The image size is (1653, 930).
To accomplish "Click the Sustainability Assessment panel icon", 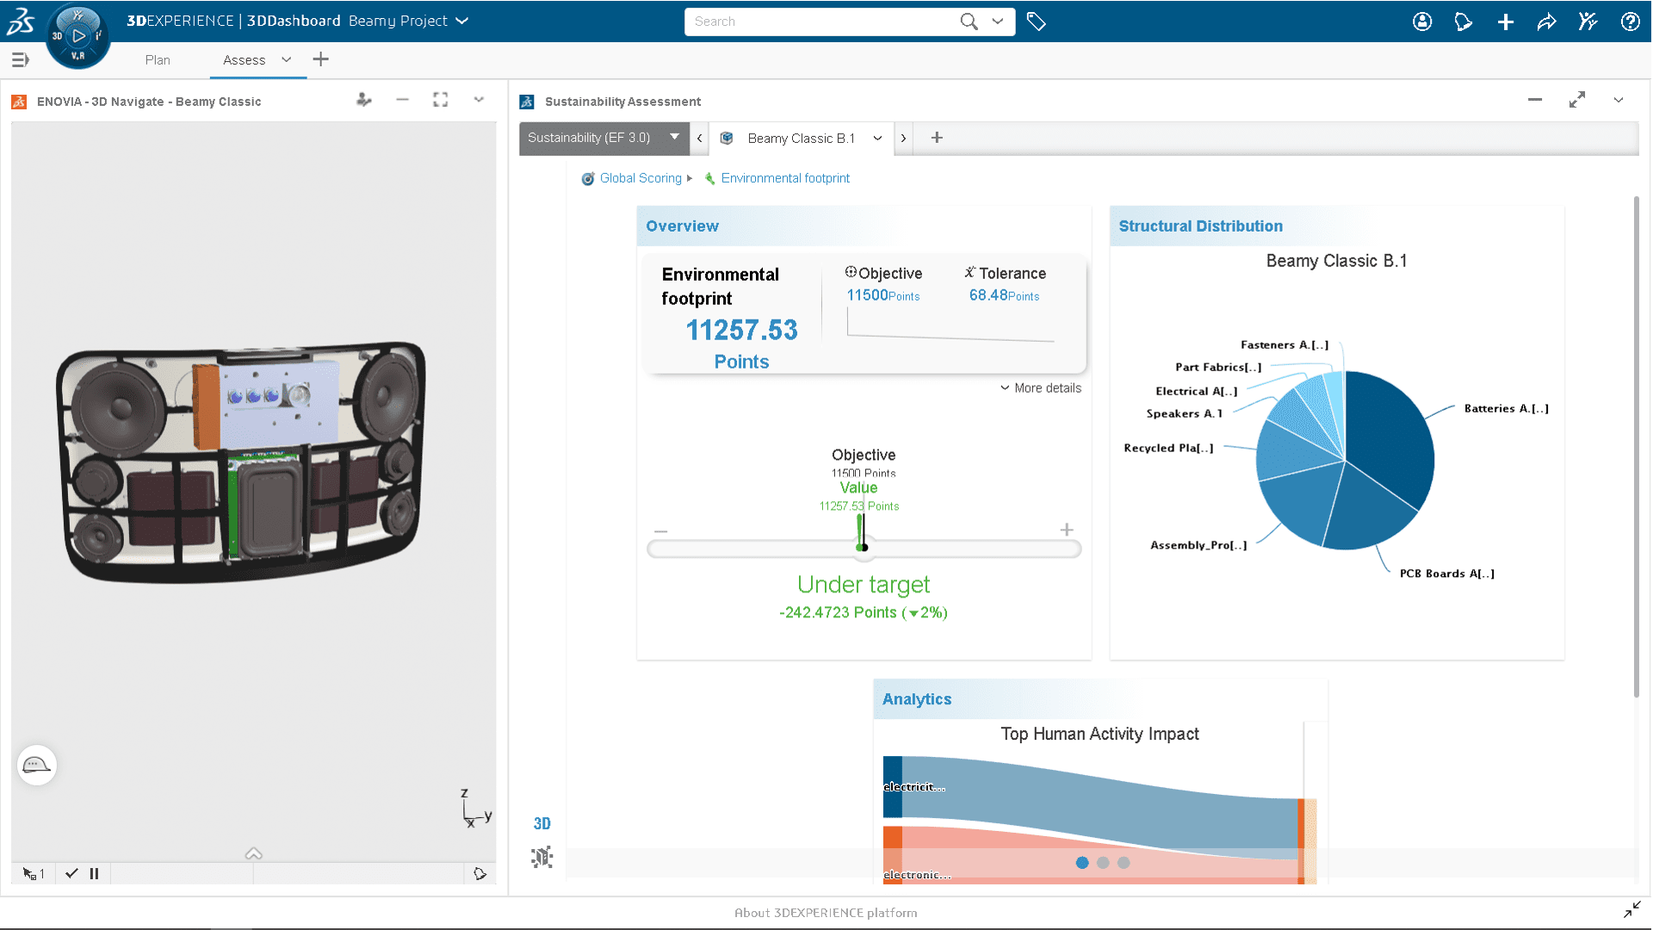I will 526,101.
